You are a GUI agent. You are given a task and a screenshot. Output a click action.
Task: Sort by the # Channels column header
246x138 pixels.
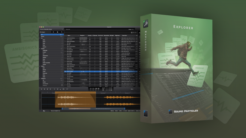(x=95, y=36)
